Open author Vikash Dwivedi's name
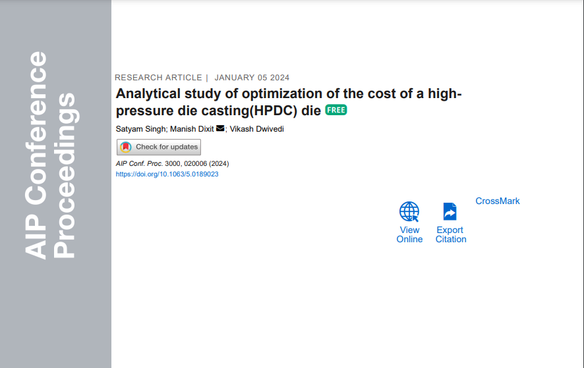Image resolution: width=584 pixels, height=368 pixels. 257,129
